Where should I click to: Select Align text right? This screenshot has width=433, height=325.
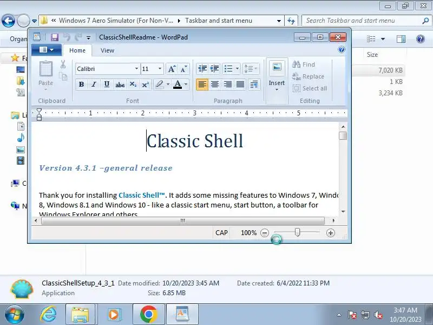(227, 84)
